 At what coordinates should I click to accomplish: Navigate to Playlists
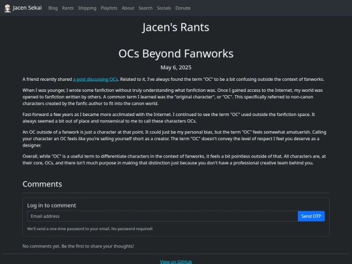tap(109, 8)
